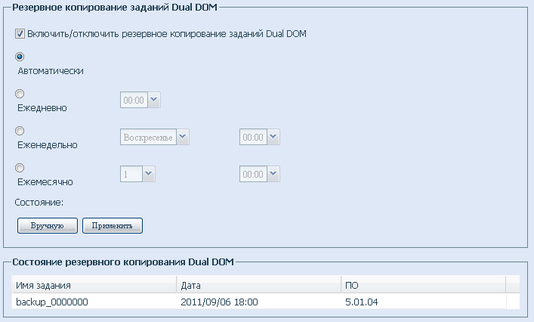534x322 pixels.
Task: Click the Вручную button
Action: (x=48, y=225)
